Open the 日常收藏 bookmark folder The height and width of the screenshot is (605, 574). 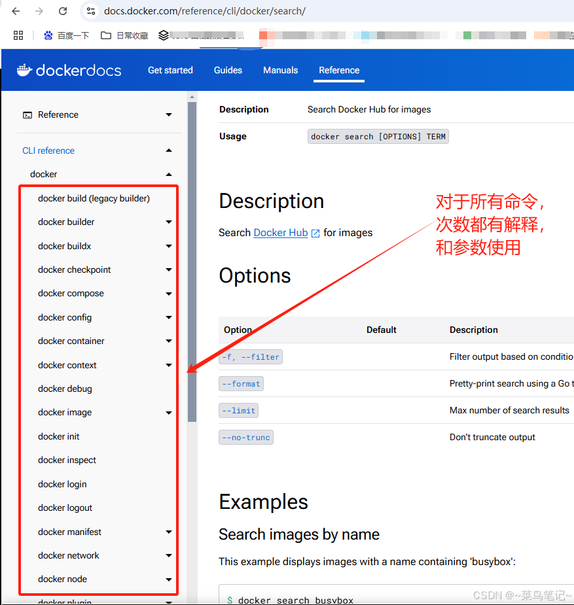click(124, 35)
